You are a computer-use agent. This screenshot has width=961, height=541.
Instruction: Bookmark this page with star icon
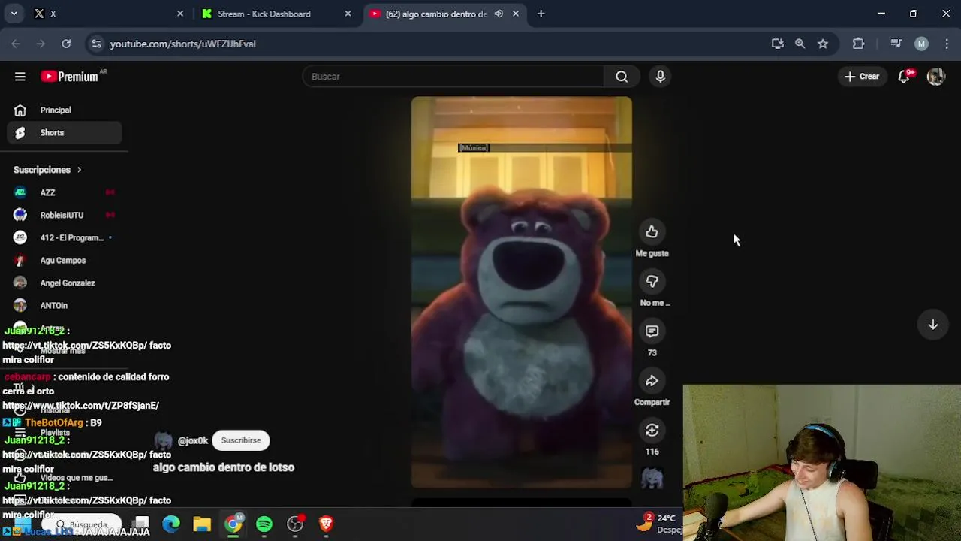823,44
